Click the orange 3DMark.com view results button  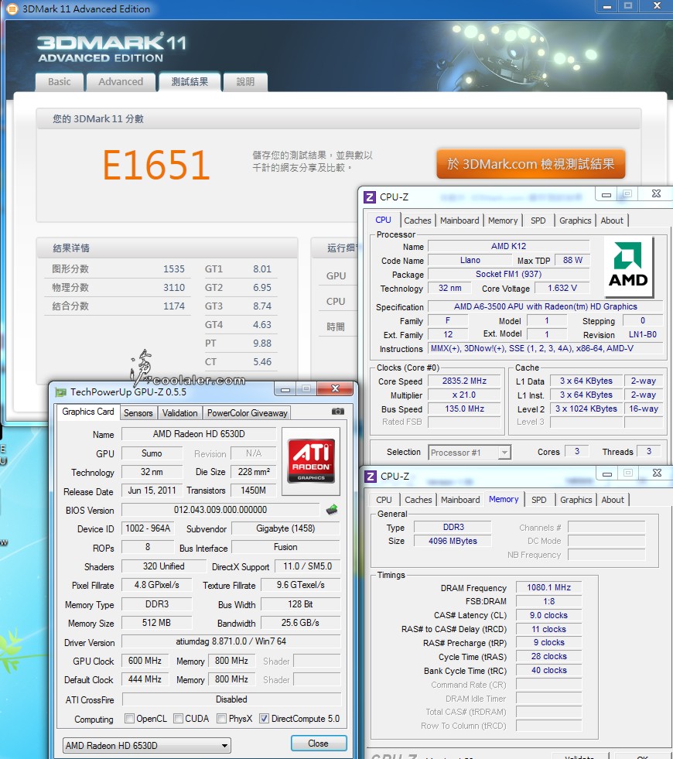point(531,164)
